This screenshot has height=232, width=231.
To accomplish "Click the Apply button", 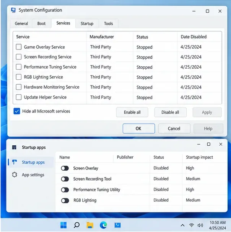I will [207, 112].
